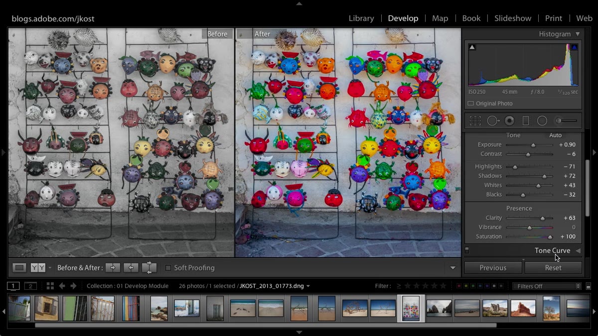Collapse the Histogram panel

point(578,34)
